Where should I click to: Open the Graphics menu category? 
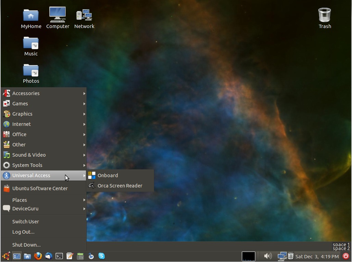click(x=43, y=114)
